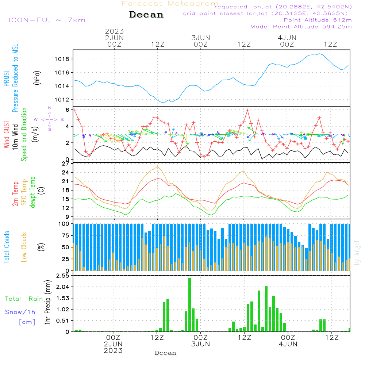365x365 pixels.
Task: Click the 'Speed and Direction' green label
Action: click(24, 134)
